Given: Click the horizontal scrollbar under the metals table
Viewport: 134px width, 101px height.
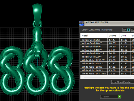Looking at the screenshot, I should point(107,77).
